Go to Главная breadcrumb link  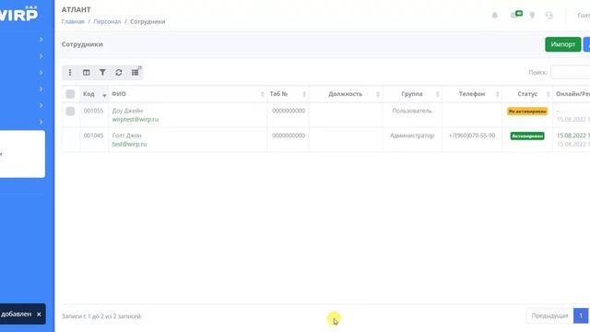pyautogui.click(x=73, y=21)
